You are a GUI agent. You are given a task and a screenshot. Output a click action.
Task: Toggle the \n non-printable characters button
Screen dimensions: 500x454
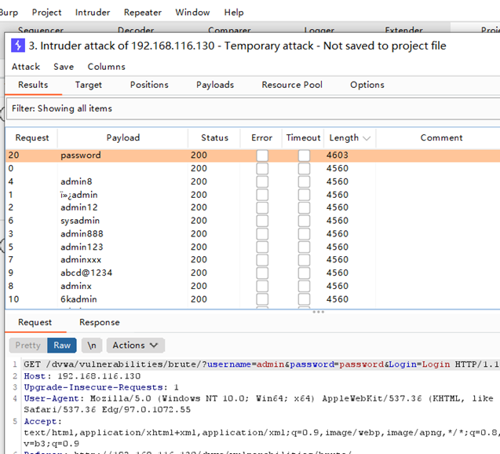pyautogui.click(x=92, y=346)
